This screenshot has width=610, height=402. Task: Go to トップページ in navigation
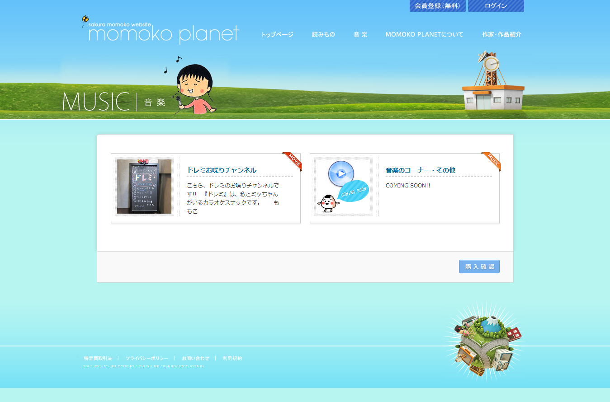pyautogui.click(x=277, y=34)
